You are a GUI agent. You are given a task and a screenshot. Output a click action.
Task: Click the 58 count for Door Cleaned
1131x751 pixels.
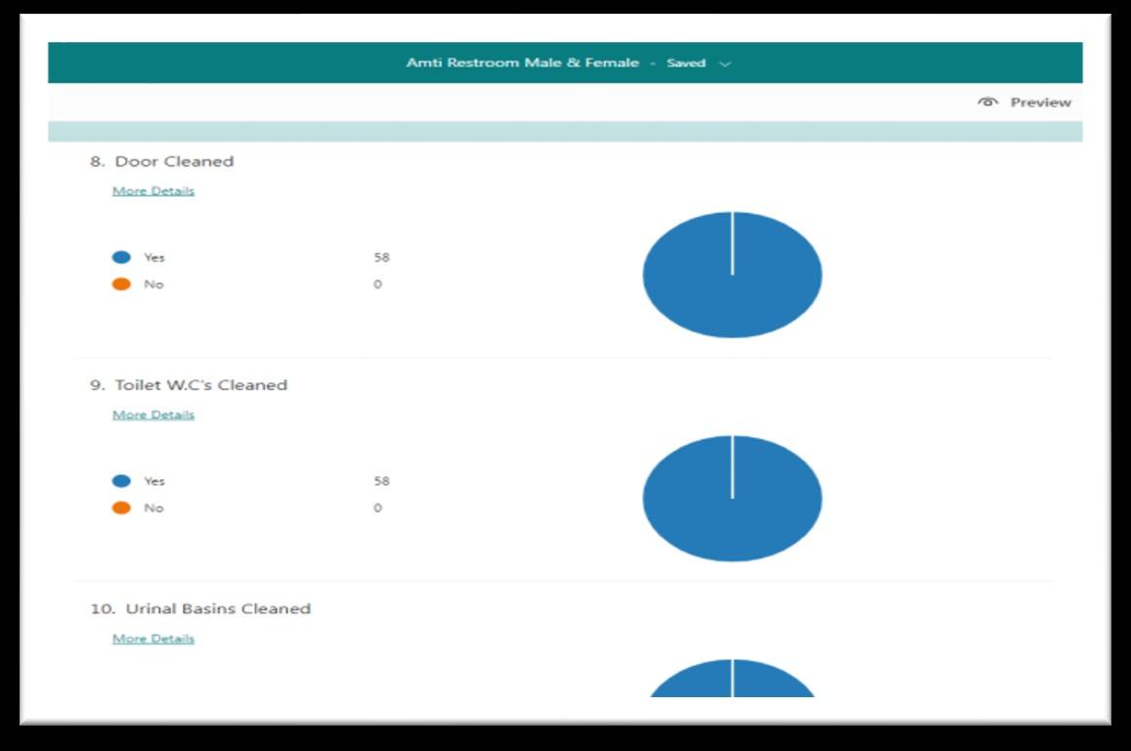tap(381, 257)
